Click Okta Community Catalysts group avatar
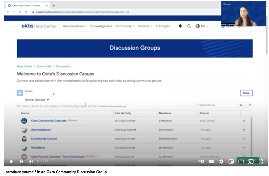Viewport: 269px width, 176px height. pyautogui.click(x=24, y=121)
